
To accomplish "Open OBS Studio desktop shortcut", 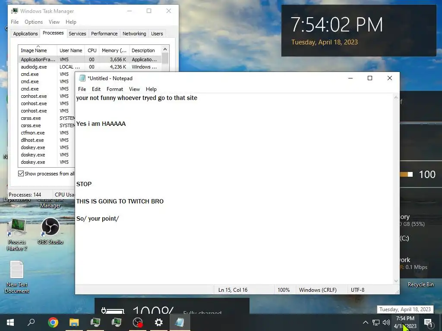I will click(50, 231).
